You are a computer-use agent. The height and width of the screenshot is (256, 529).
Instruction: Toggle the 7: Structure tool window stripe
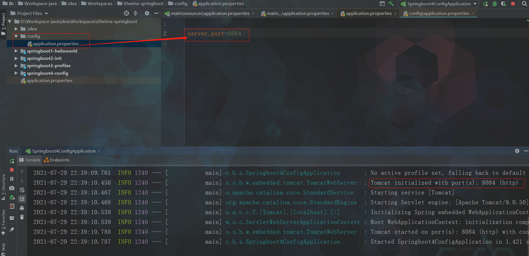(x=3, y=187)
